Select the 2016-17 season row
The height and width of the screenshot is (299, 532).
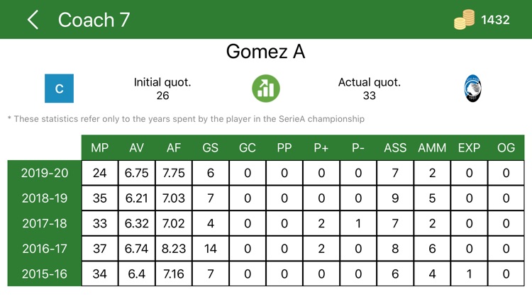pos(45,249)
